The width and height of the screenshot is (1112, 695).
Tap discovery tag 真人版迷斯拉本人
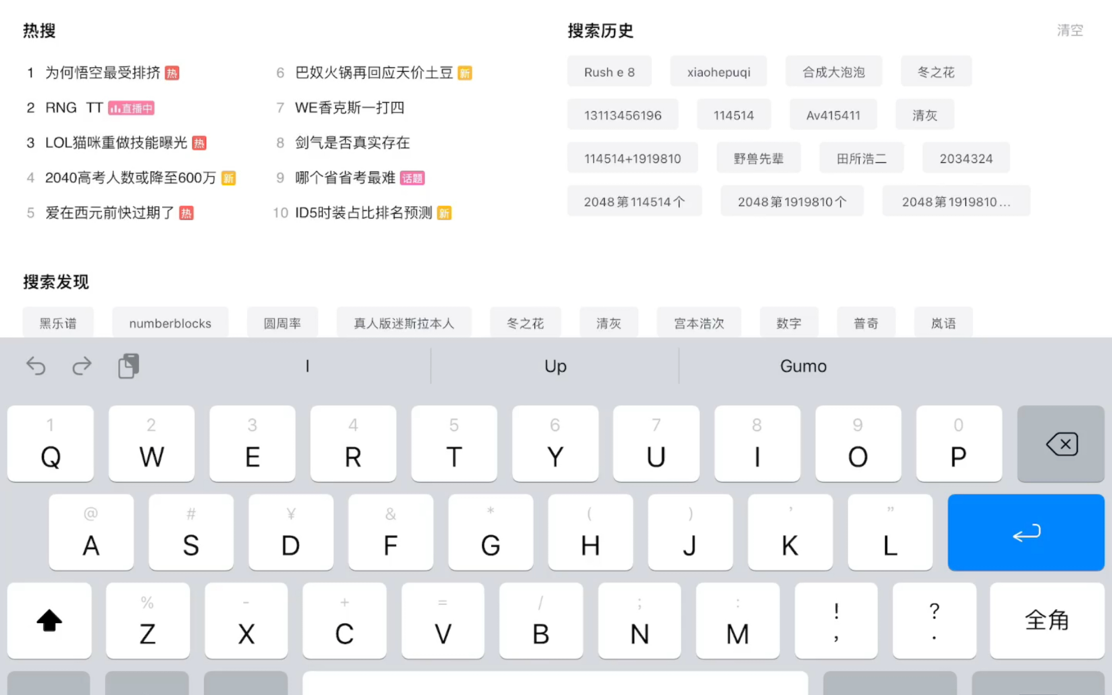pyautogui.click(x=404, y=323)
